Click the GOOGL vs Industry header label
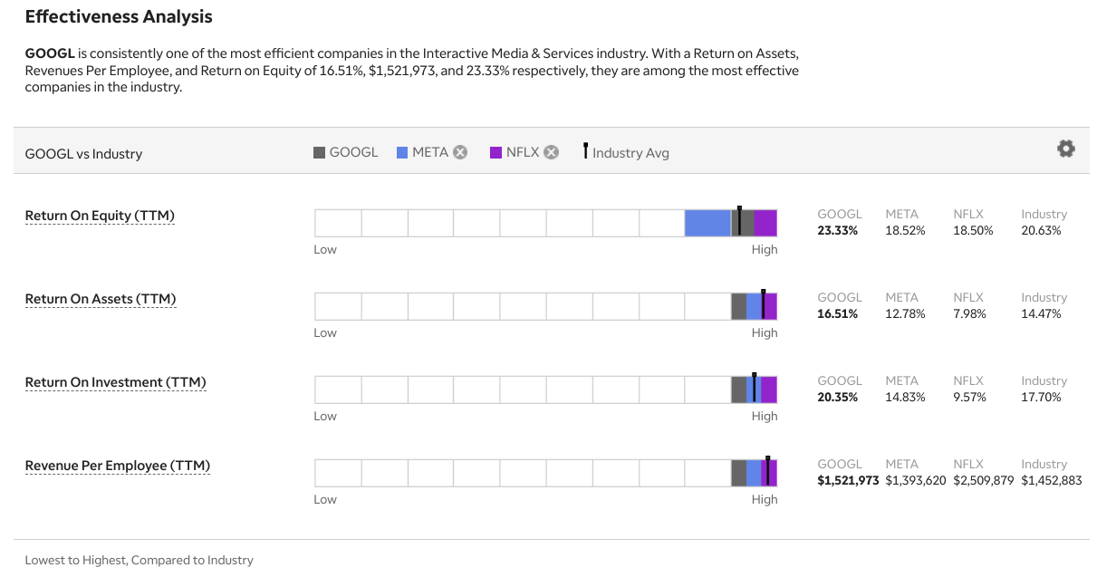This screenshot has height=577, width=1116. pos(83,154)
